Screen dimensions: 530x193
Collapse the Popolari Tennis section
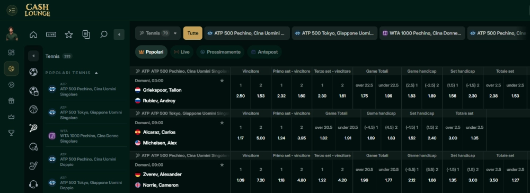[96, 73]
